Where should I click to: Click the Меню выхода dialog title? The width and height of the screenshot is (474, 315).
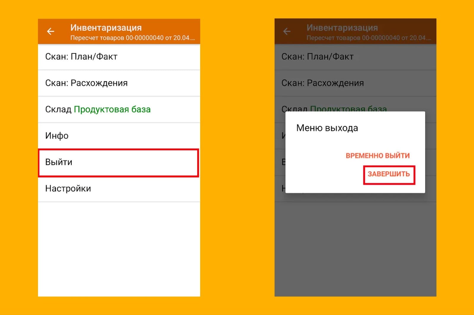click(327, 128)
